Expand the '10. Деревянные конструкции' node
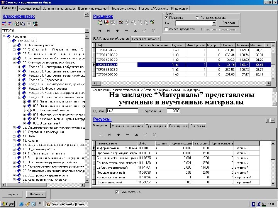 14,132
